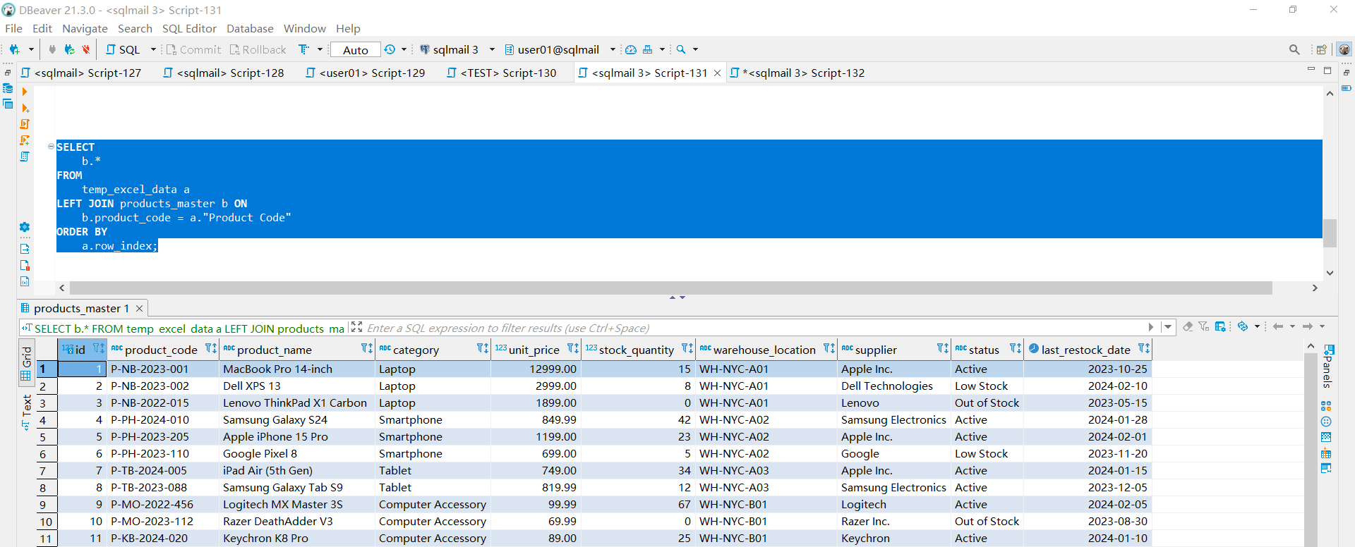1355x547 pixels.
Task: Toggle the filter and sort control of the supplier column
Action: 943,349
